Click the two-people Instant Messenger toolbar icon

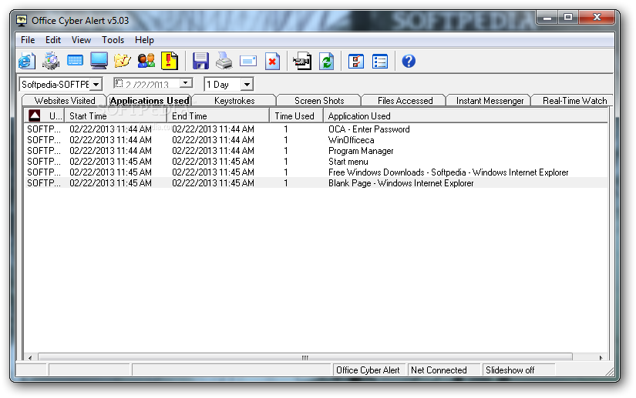click(x=146, y=61)
